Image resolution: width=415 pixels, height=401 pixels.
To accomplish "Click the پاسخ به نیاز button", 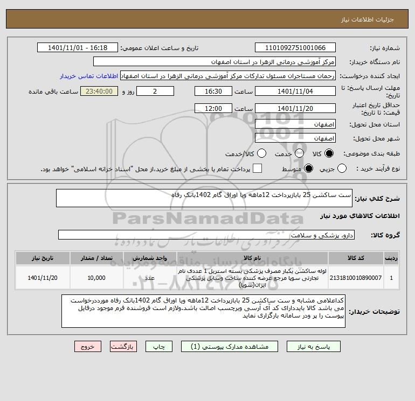I will point(313,347).
